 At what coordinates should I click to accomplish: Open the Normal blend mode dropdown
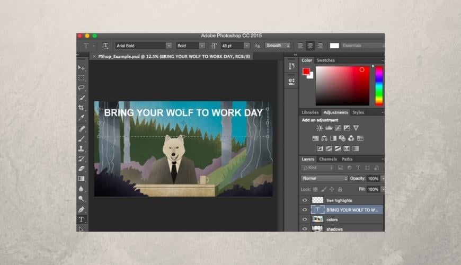324,179
